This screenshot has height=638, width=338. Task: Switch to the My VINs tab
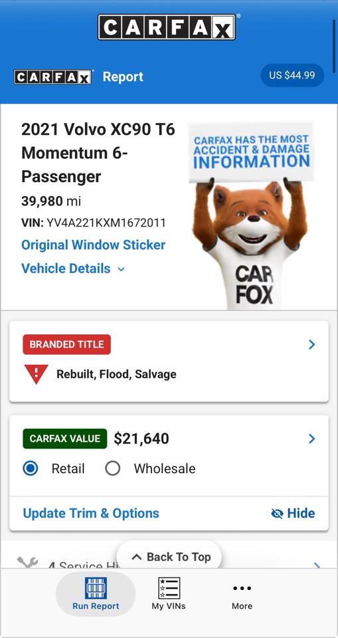169,593
